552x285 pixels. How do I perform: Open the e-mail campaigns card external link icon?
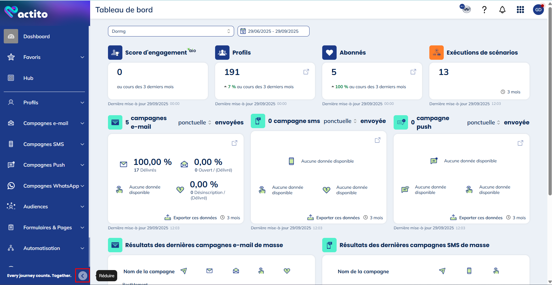coord(234,143)
